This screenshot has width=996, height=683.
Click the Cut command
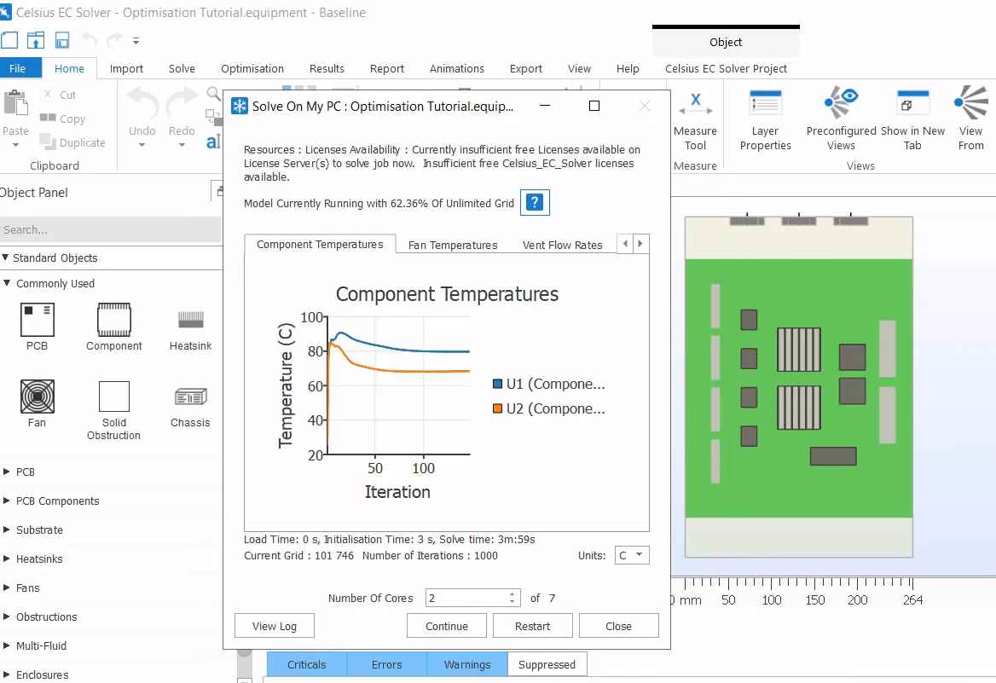[59, 95]
